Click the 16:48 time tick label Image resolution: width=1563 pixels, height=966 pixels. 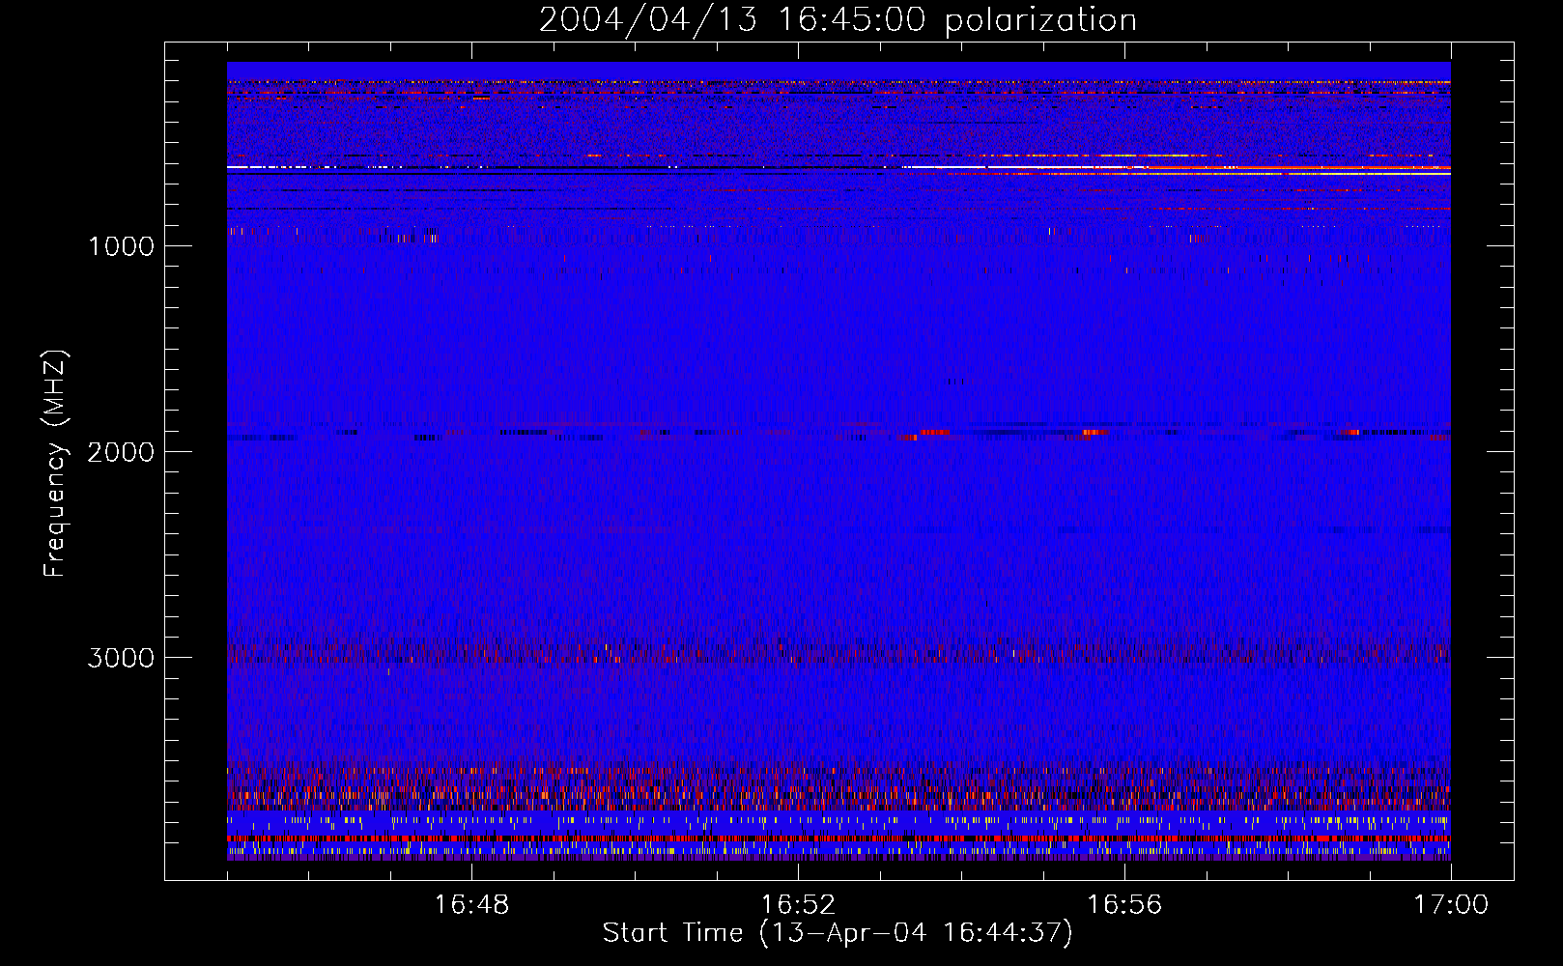[471, 905]
